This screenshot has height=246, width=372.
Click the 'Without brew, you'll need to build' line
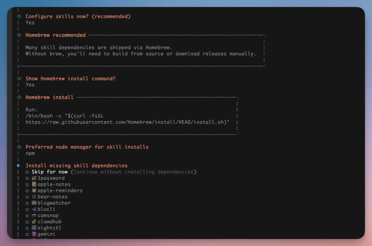[141, 54]
